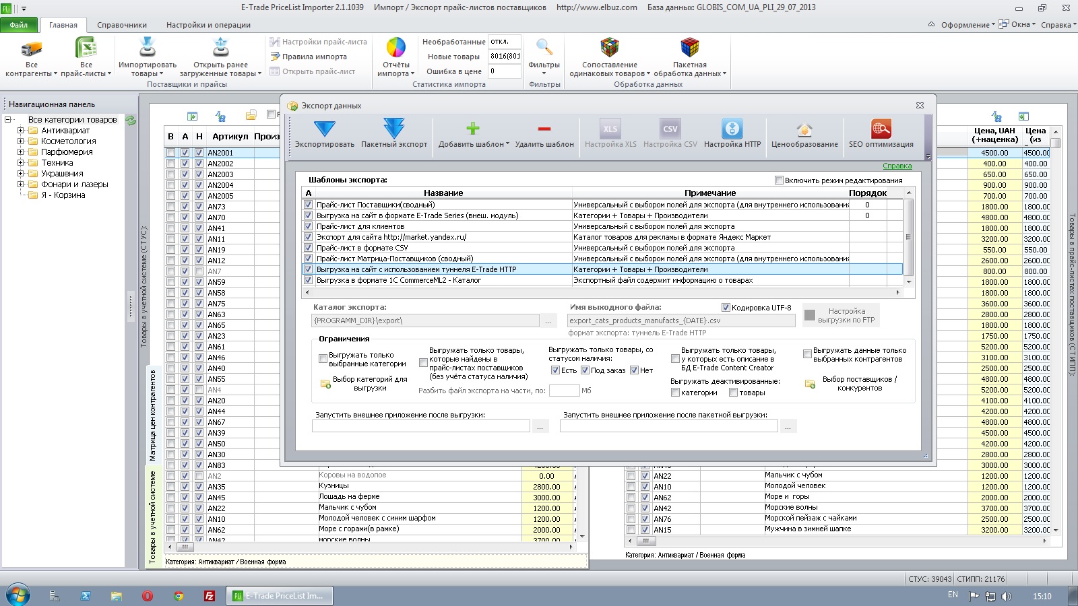Switch to the Главная ribbon tab
1078x606 pixels.
point(63,25)
